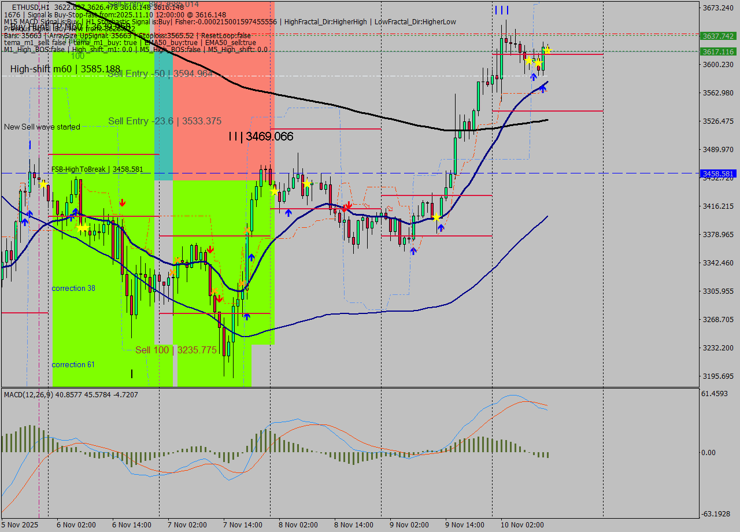Select the yellow star marker near 5 Nov candles
Screen dimensions: 740x532
pos(43,184)
